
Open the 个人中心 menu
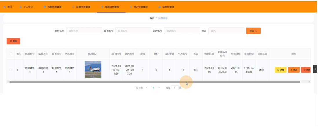click(26, 7)
